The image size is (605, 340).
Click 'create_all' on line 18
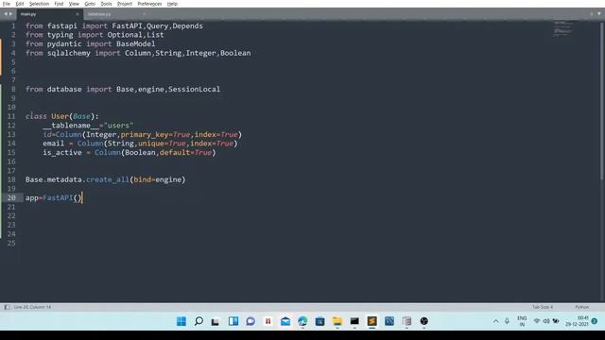tap(108, 179)
